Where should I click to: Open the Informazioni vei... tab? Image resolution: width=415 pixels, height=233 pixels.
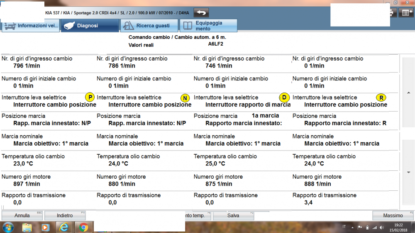31,26
